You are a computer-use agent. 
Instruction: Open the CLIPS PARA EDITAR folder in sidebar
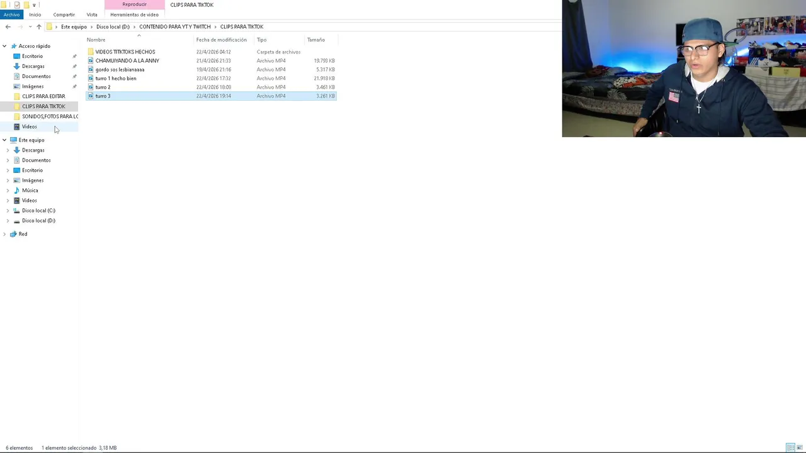(x=43, y=96)
